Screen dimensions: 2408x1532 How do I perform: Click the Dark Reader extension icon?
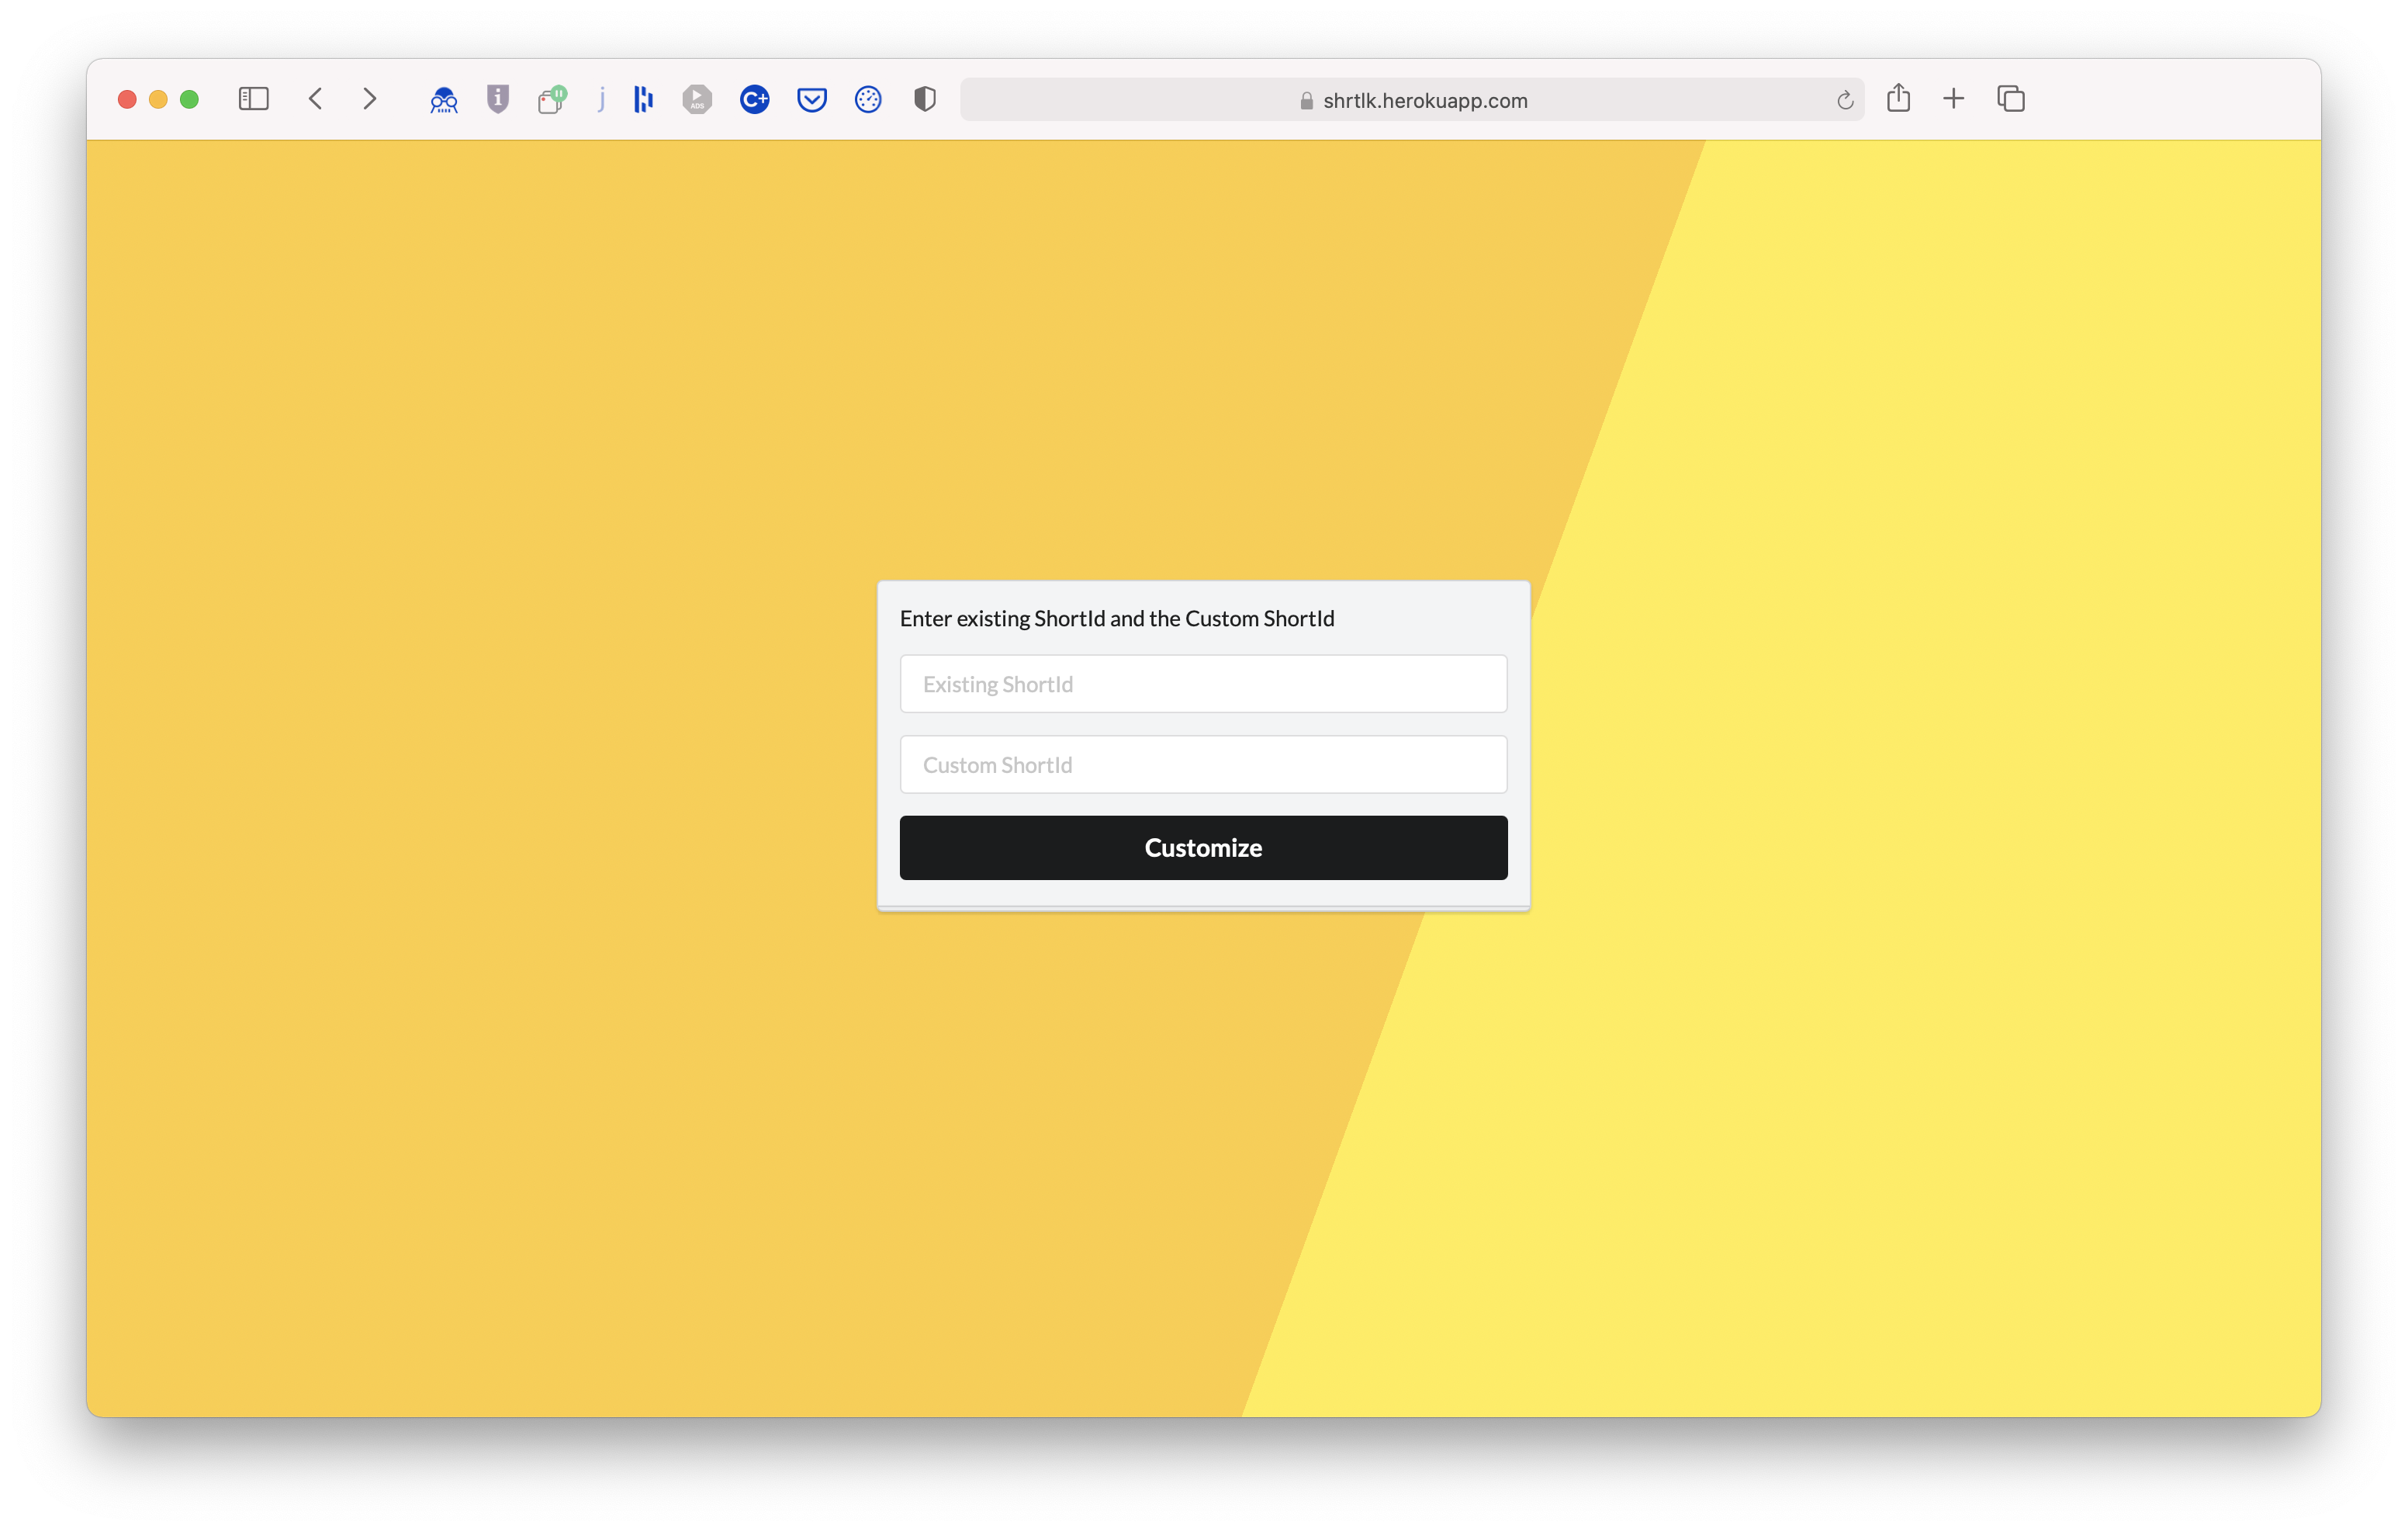[443, 99]
